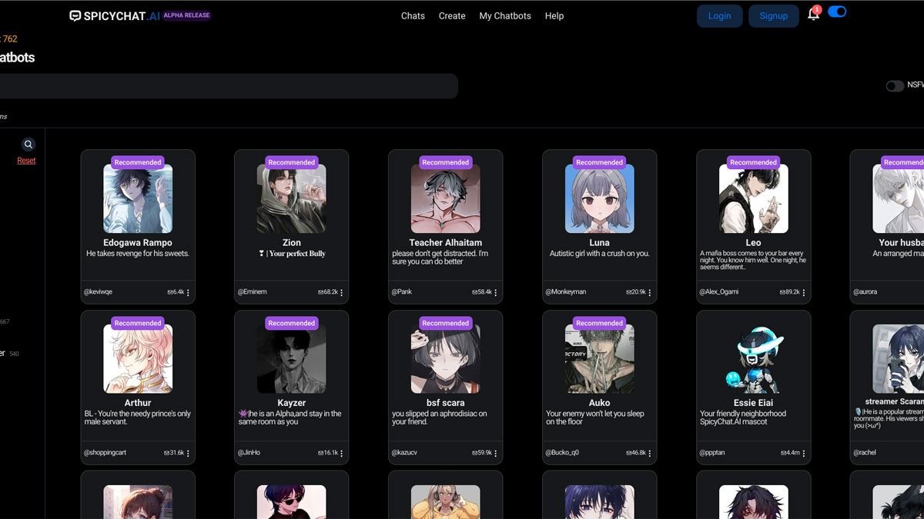
Task: Open the bsf scara card's three-dot menu
Action: coord(496,454)
